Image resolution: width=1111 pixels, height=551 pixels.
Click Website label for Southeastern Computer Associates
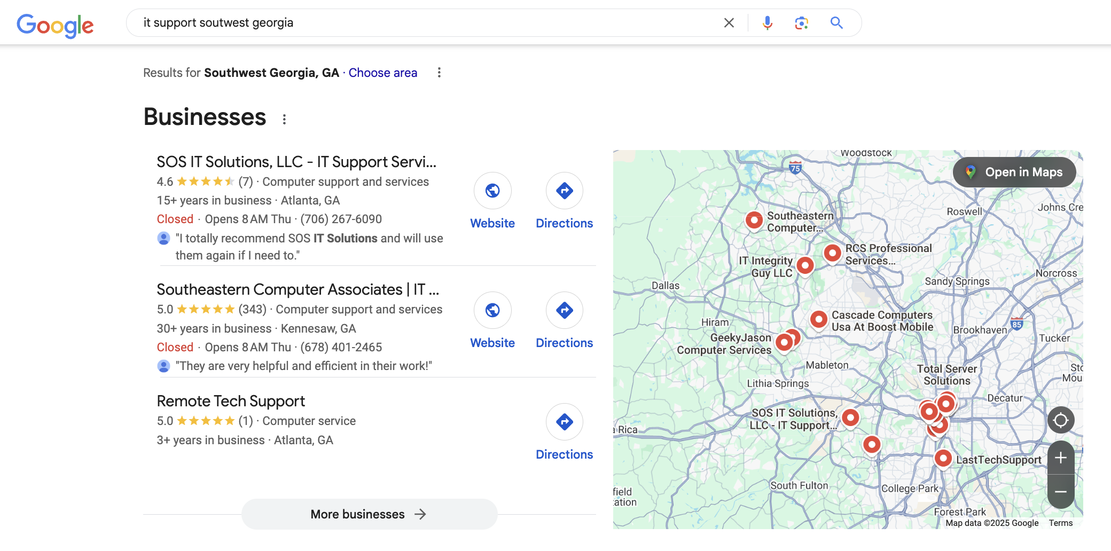492,343
